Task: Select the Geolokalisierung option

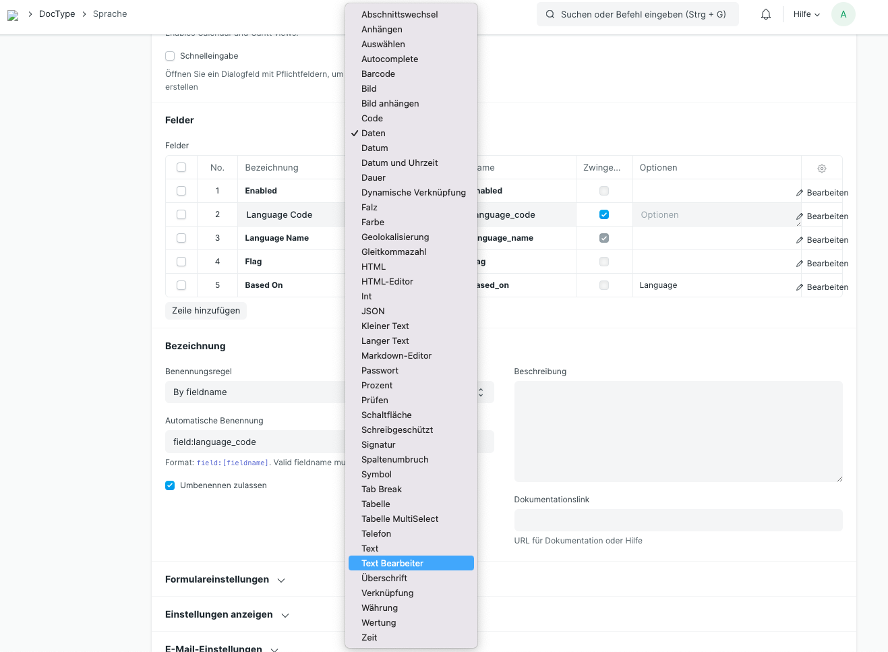Action: (x=411, y=237)
